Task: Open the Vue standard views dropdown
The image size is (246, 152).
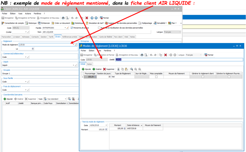Action: pyautogui.click(x=65, y=99)
